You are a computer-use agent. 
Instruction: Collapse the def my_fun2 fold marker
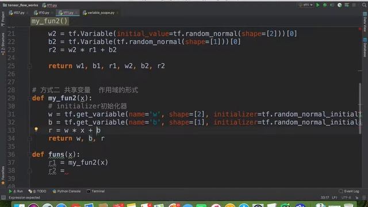pyautogui.click(x=29, y=98)
